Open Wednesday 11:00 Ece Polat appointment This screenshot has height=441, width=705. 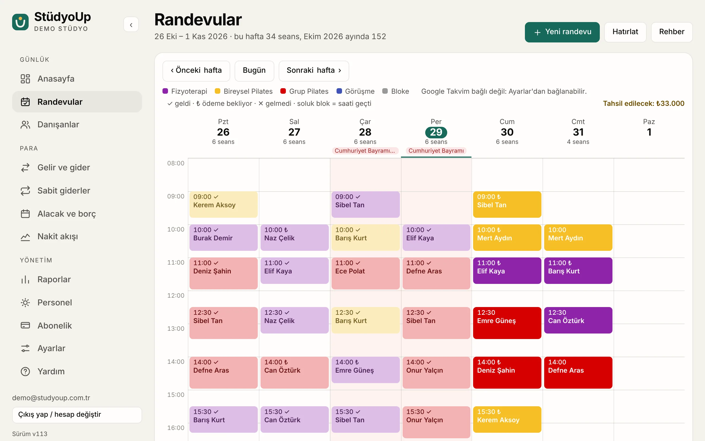coord(365,273)
